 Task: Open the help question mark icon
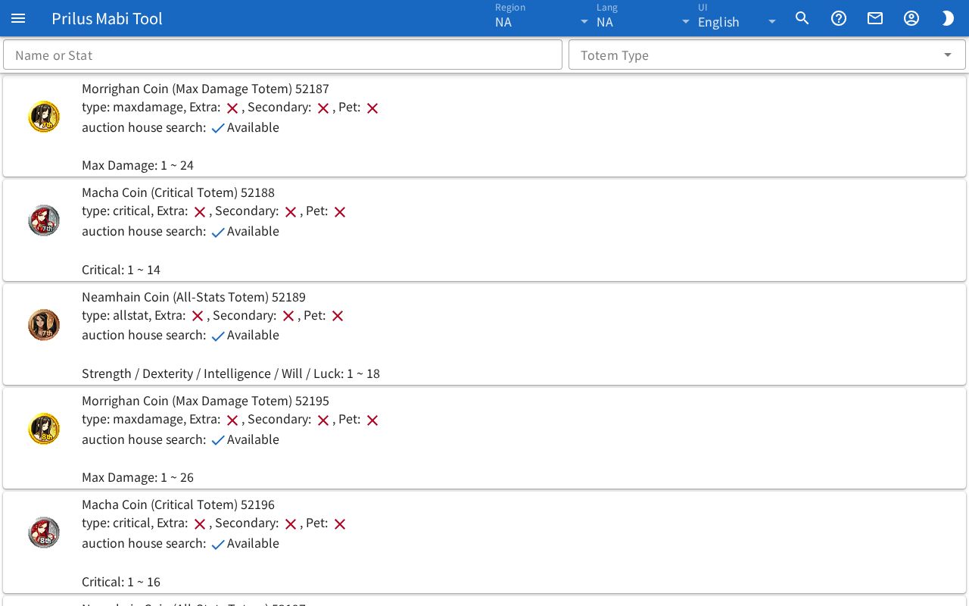[x=839, y=18]
